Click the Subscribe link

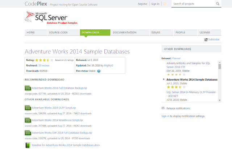(214, 40)
